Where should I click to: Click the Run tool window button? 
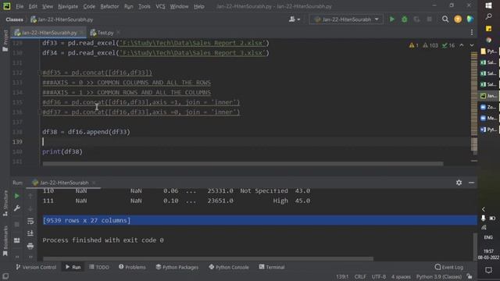[73, 267]
